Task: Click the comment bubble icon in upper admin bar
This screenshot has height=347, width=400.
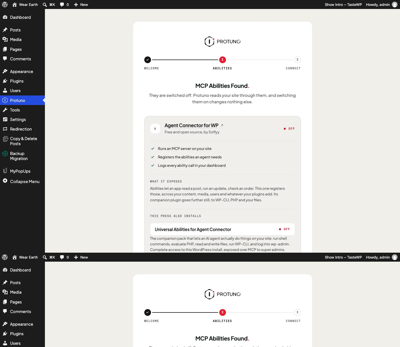Action: coord(62,5)
